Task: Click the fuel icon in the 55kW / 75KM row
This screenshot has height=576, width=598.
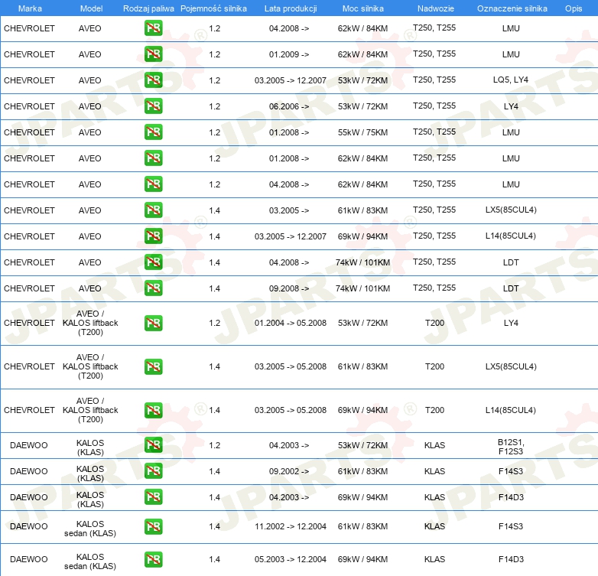Action: (153, 132)
